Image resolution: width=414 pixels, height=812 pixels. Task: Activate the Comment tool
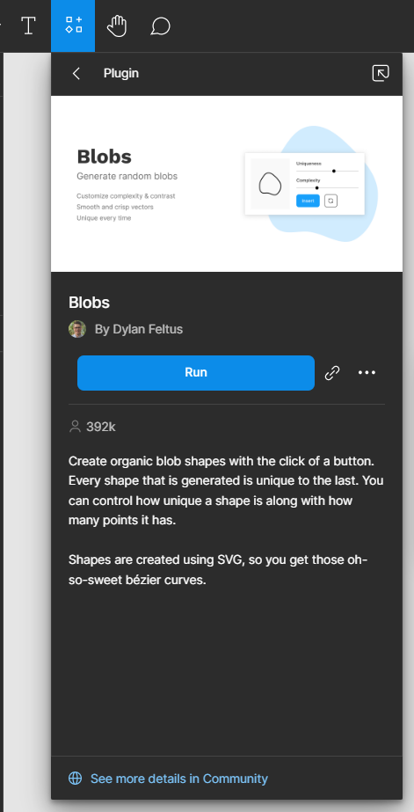click(x=161, y=26)
